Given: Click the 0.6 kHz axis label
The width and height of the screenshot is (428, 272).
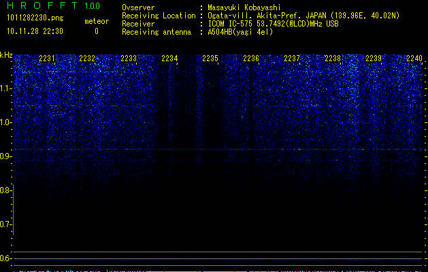Looking at the screenshot, I should 5,258.
